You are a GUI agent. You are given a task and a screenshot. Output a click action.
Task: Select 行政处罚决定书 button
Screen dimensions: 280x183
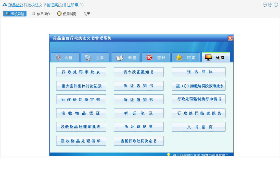81,100
